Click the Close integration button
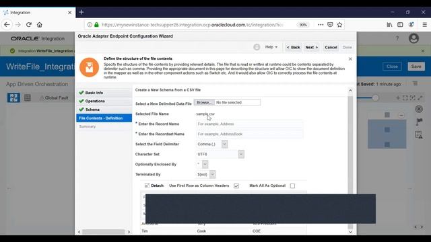Image resolution: width=431 pixels, height=242 pixels. click(x=392, y=67)
